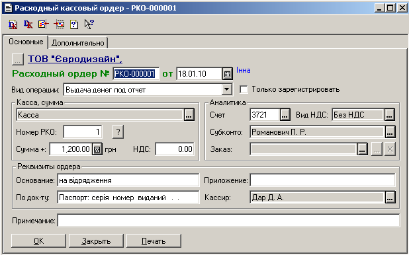Viewport: 409px width, 255px height.
Task: Switch to the Дополнительно tab
Action: (77, 43)
